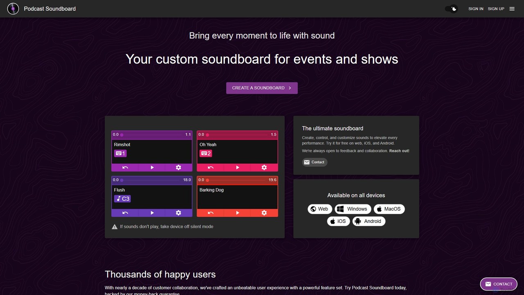Open Oh Yeah settings gear
The width and height of the screenshot is (524, 295).
[264, 168]
